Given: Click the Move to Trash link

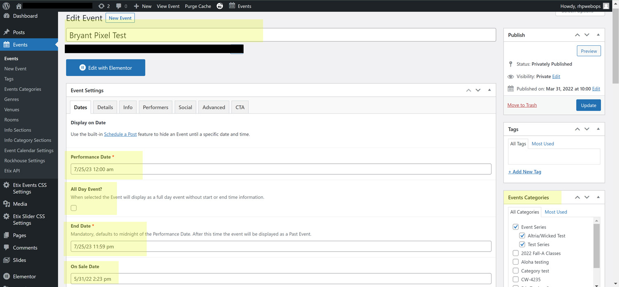Looking at the screenshot, I should pos(522,105).
